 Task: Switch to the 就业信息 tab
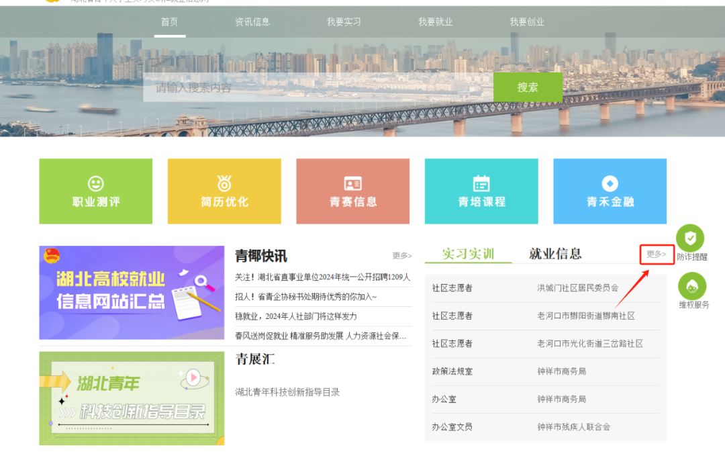555,254
